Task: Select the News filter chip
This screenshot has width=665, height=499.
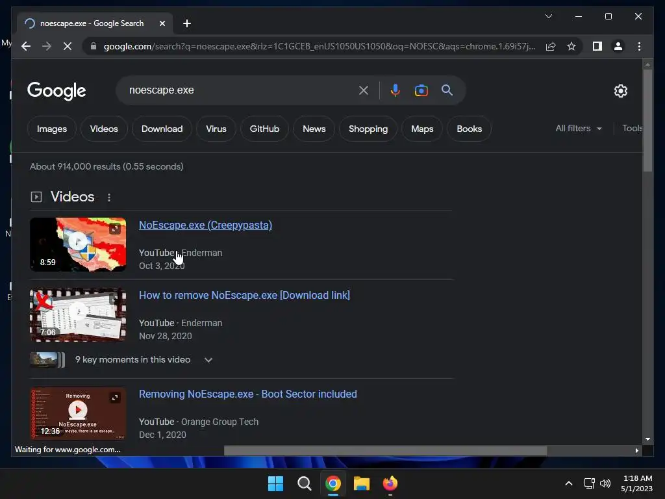Action: click(x=314, y=129)
